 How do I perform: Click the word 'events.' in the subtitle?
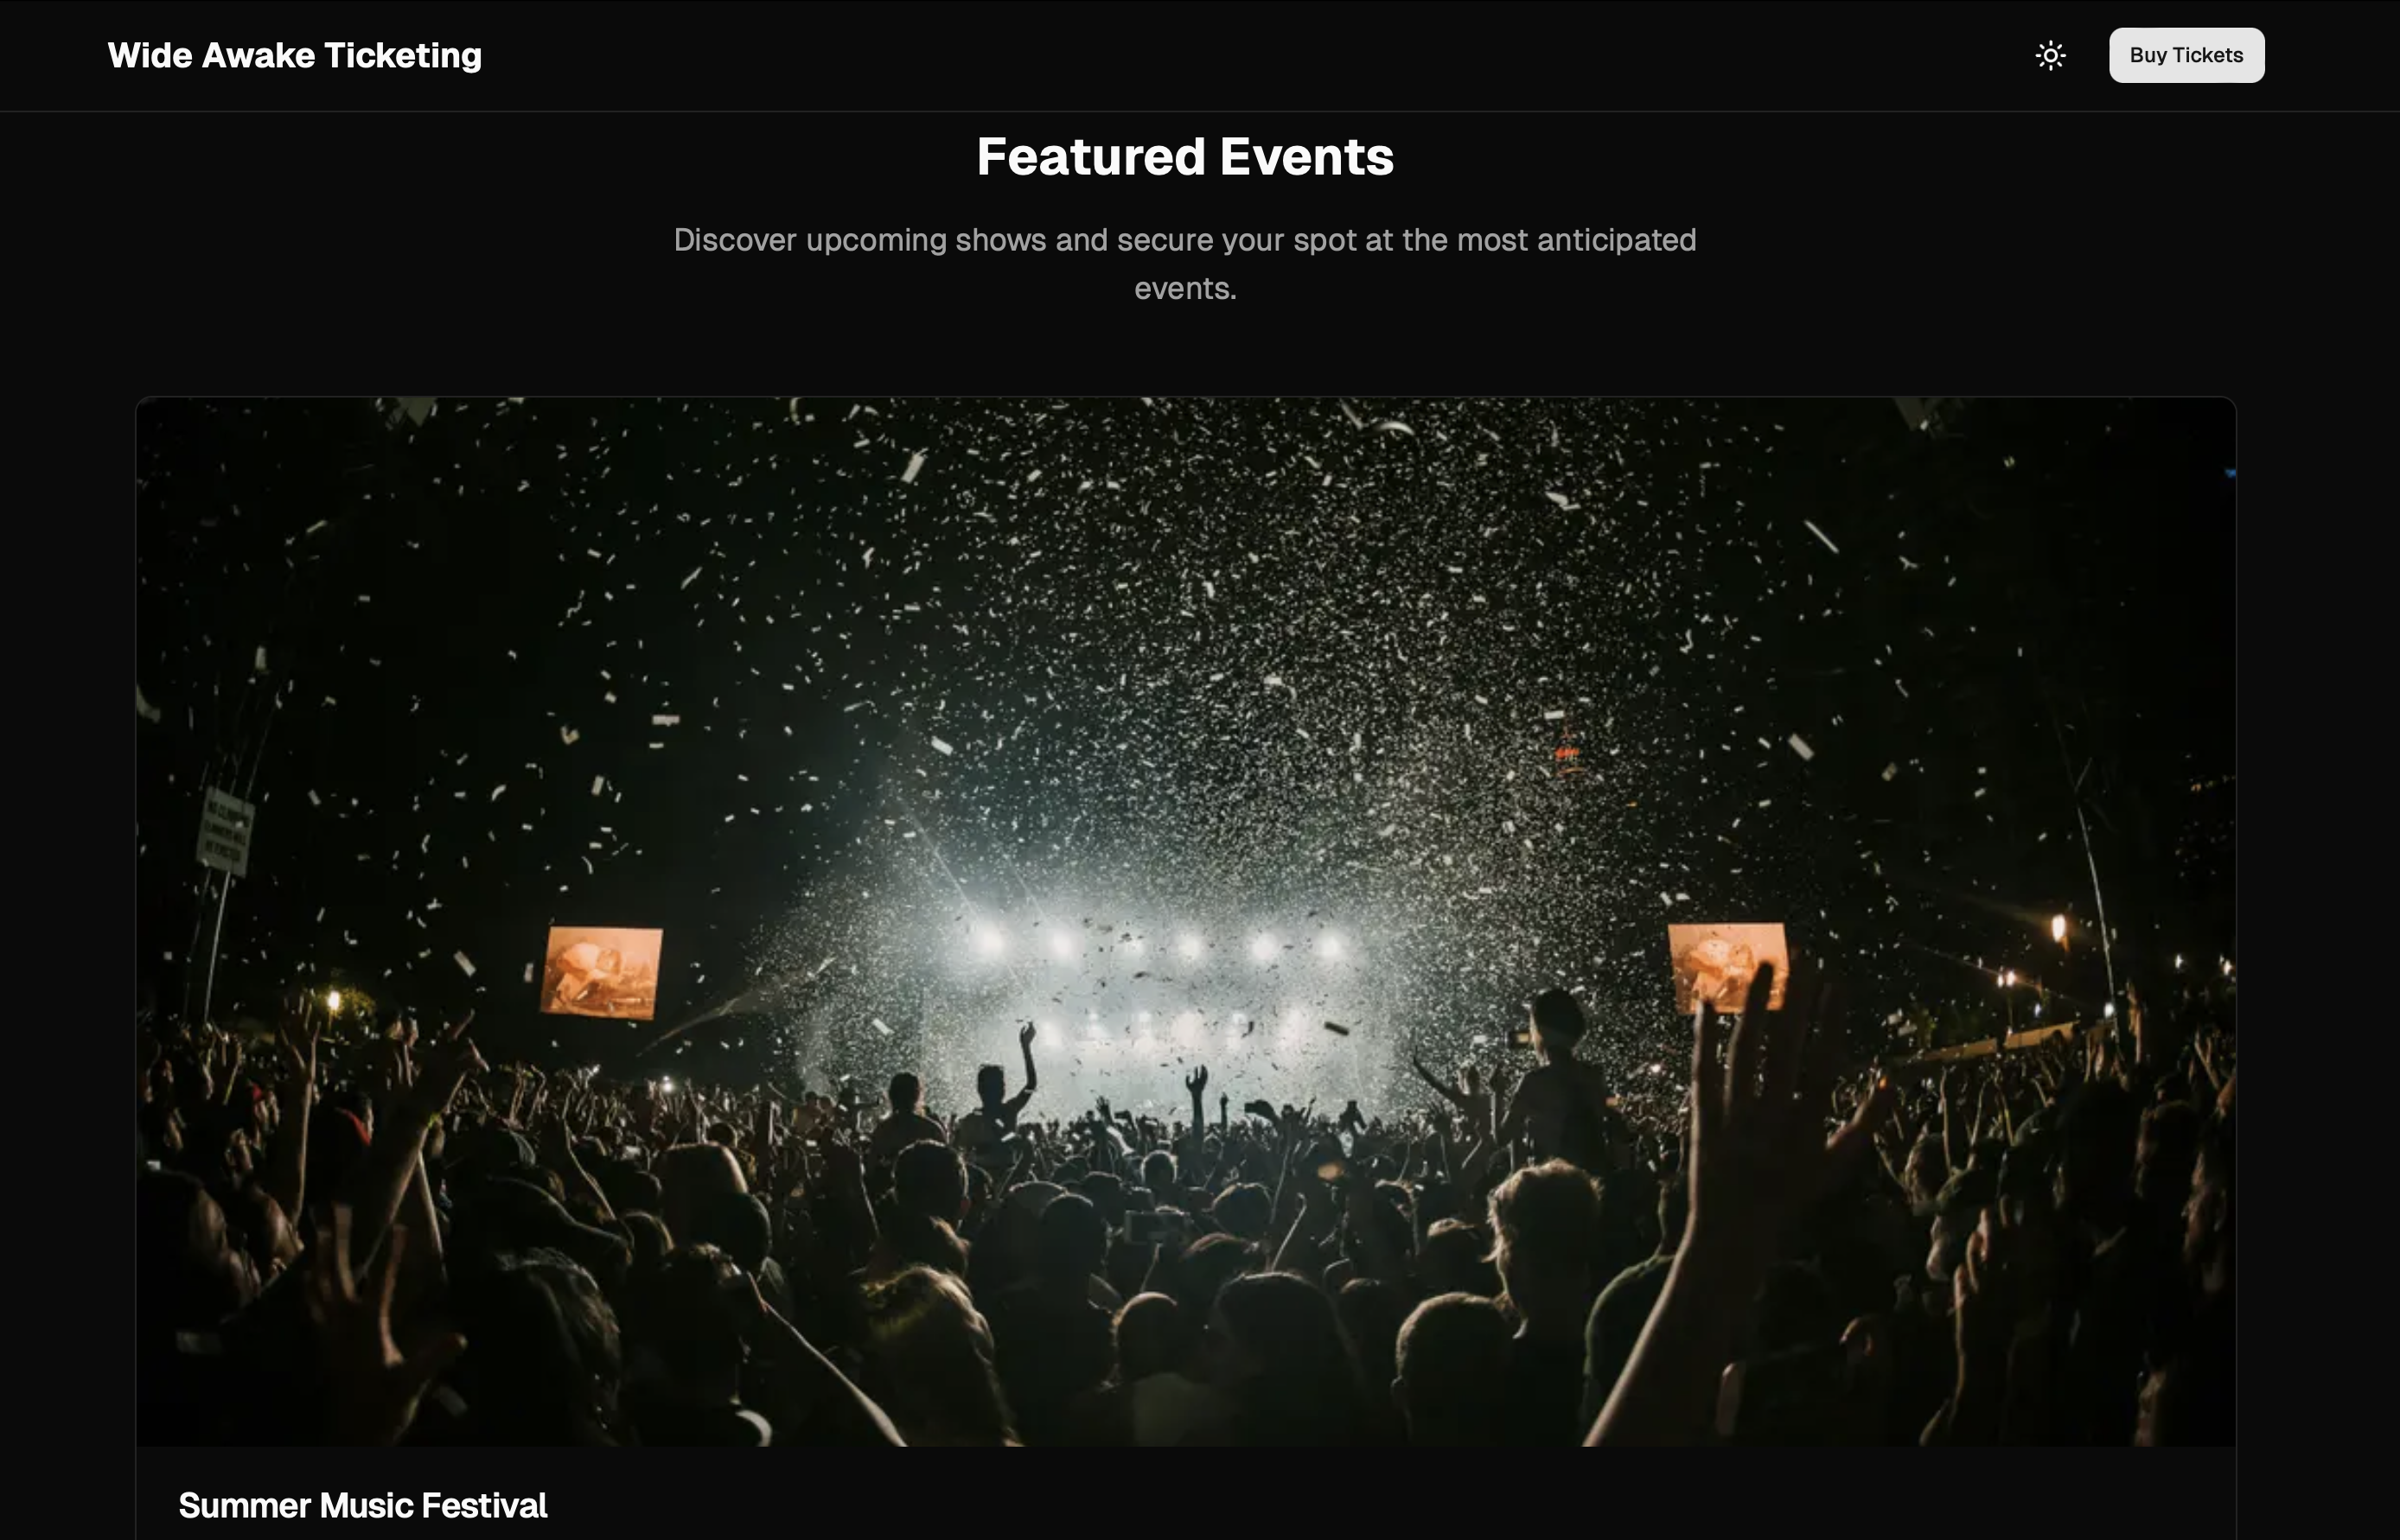[1185, 289]
